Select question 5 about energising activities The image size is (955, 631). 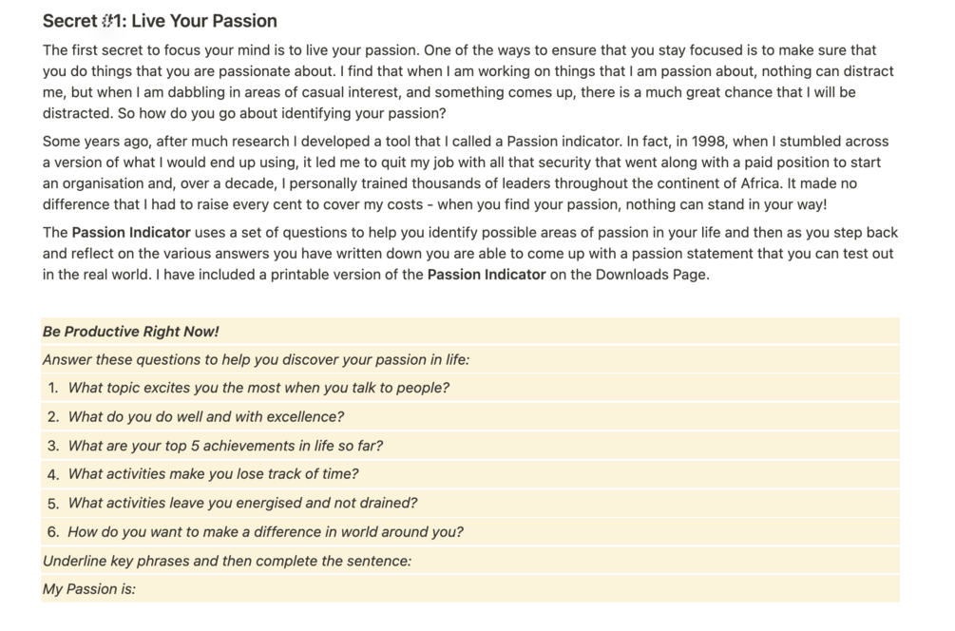tap(242, 503)
